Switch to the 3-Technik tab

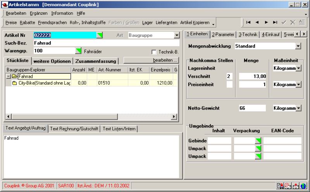pyautogui.click(x=247, y=35)
